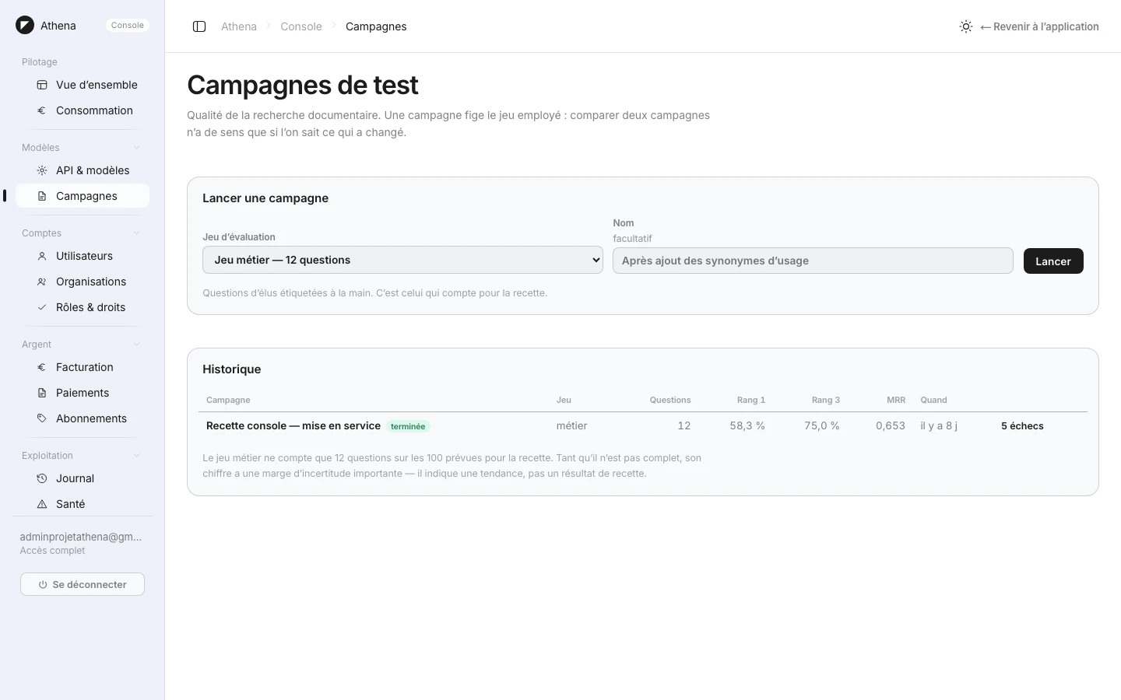Image resolution: width=1121 pixels, height=700 pixels.
Task: Click the MRR value 0,653
Action: [891, 425]
